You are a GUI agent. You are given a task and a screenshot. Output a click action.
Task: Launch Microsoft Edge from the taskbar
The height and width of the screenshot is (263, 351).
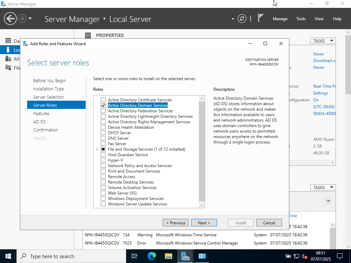point(152,256)
